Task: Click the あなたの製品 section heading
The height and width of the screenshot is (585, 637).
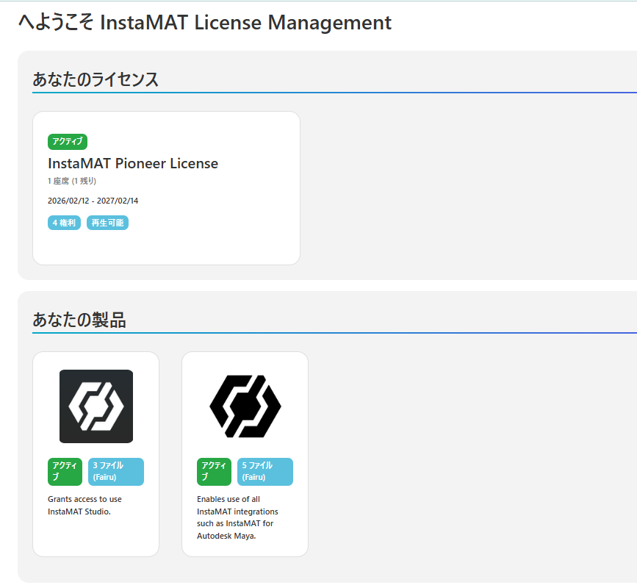Action: tap(79, 320)
